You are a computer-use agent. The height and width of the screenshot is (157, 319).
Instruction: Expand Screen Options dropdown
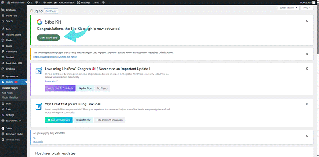click(x=288, y=7)
